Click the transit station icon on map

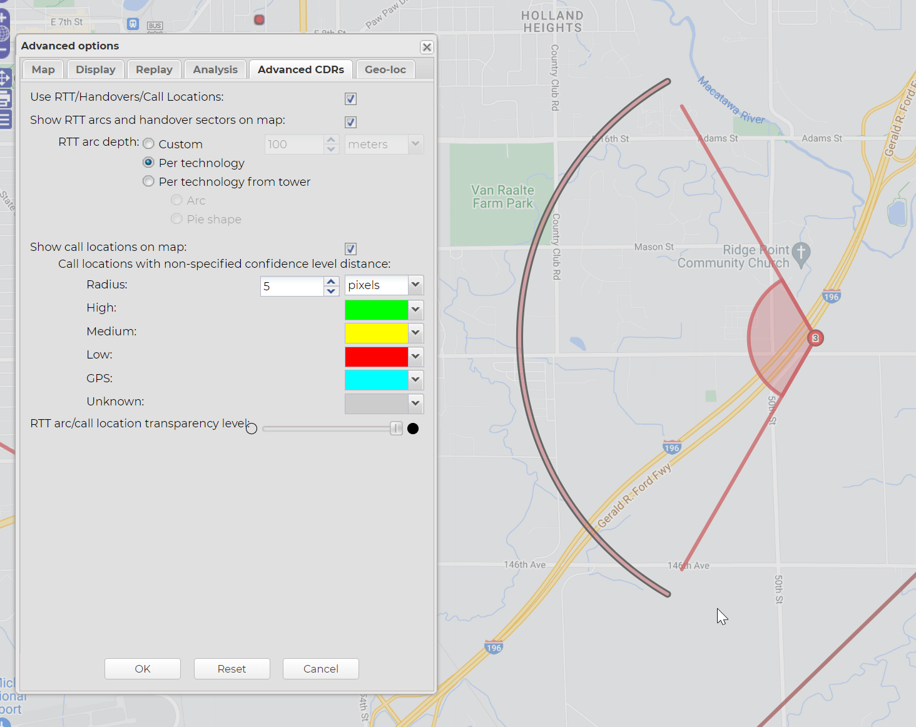click(133, 24)
